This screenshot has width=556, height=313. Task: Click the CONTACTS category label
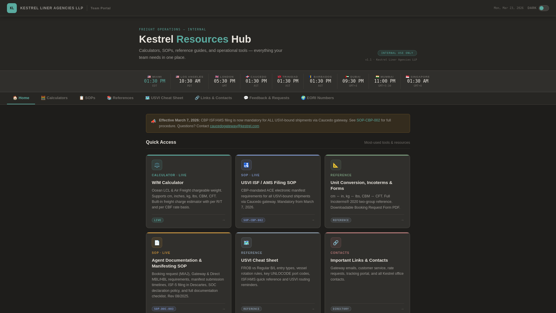click(340, 253)
